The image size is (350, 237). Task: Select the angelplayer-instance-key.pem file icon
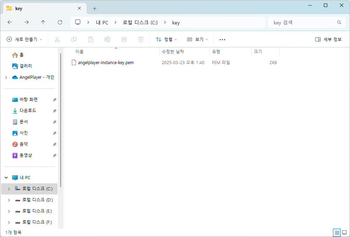click(74, 62)
